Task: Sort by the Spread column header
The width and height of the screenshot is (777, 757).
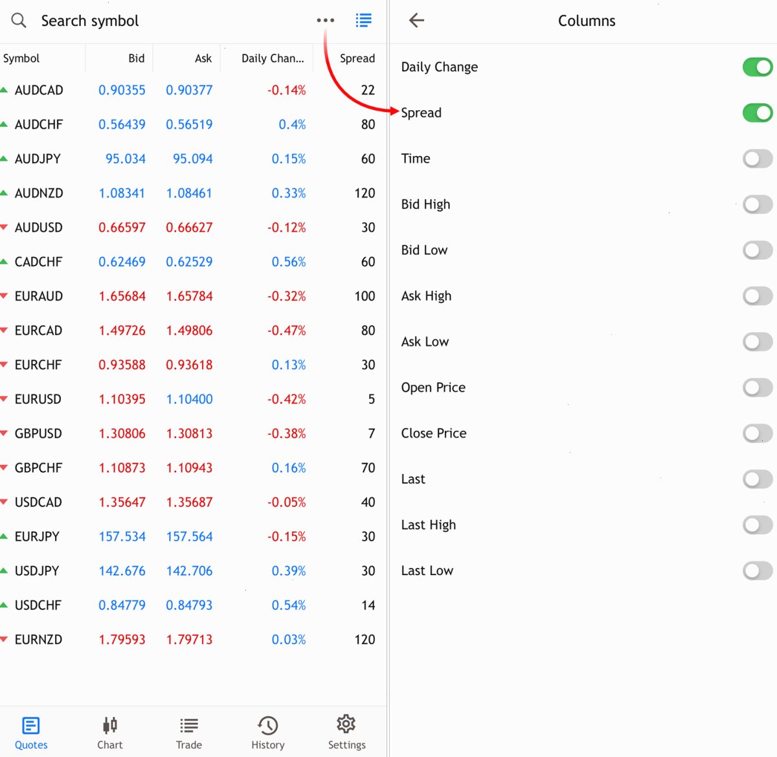Action: (357, 58)
